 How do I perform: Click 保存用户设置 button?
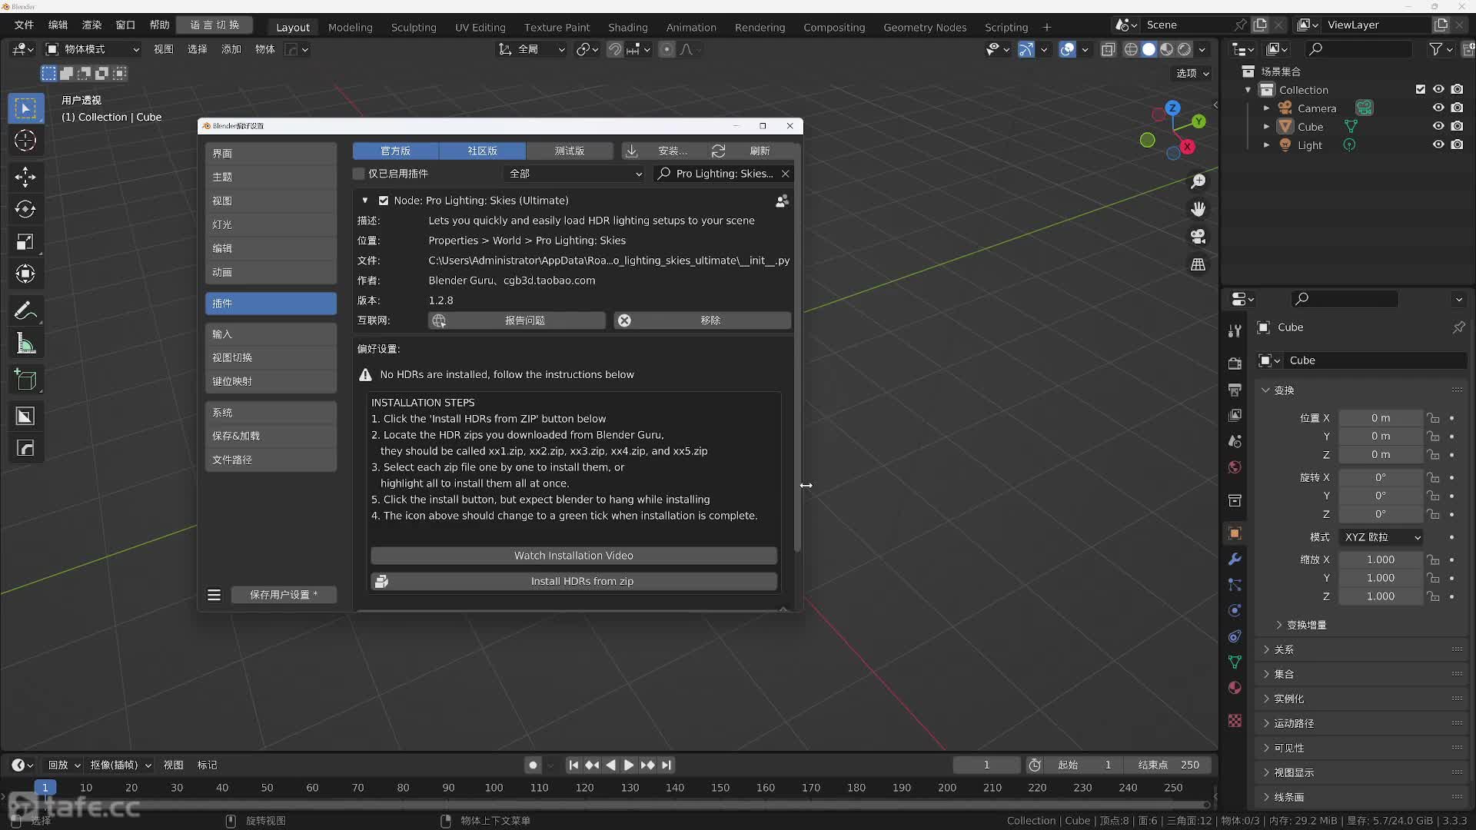click(284, 595)
